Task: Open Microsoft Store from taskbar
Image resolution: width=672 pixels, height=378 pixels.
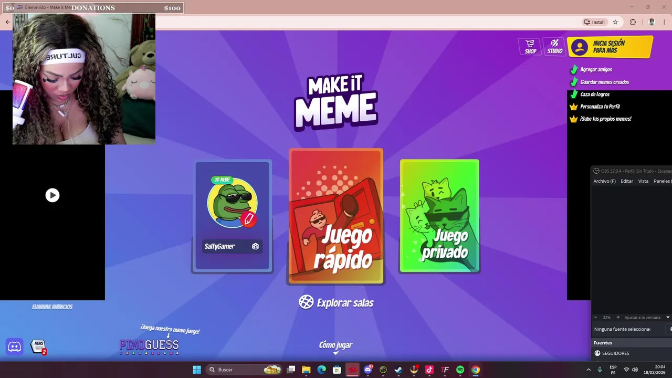Action: point(337,370)
